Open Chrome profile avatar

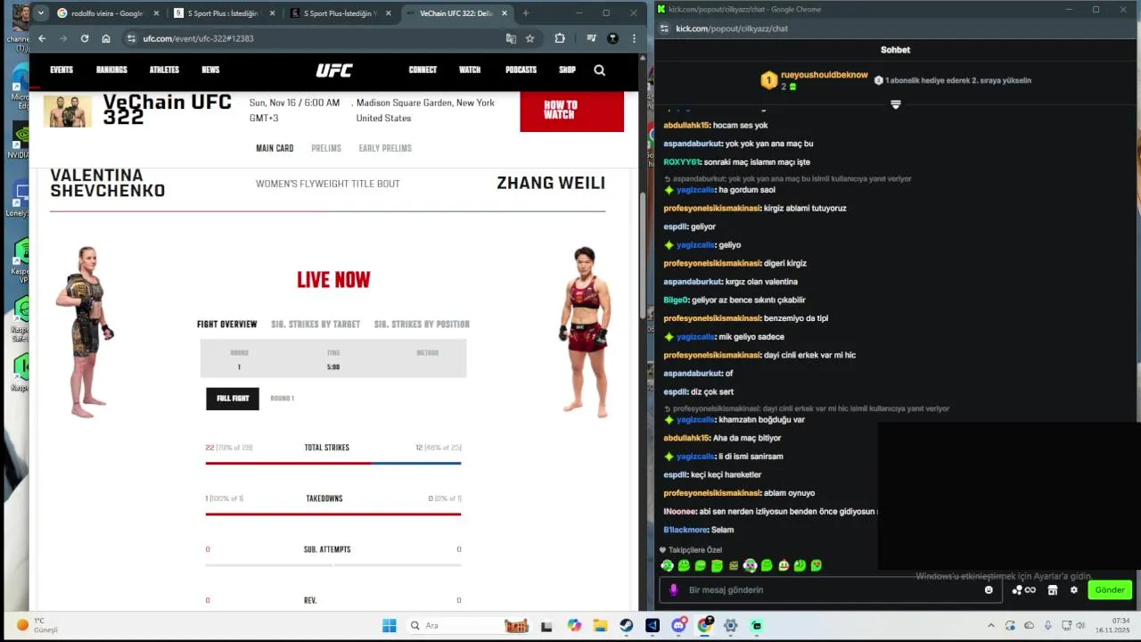point(612,38)
